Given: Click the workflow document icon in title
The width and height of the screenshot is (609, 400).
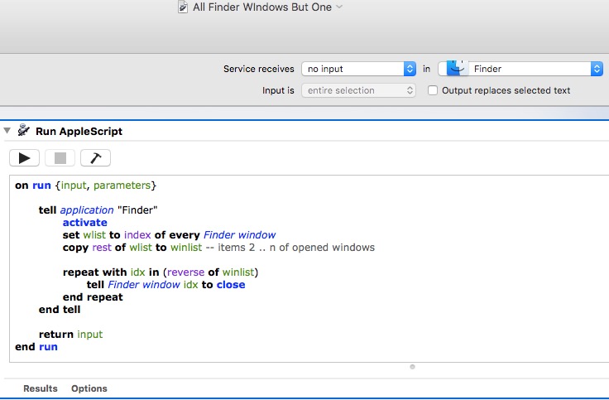Looking at the screenshot, I should [183, 7].
